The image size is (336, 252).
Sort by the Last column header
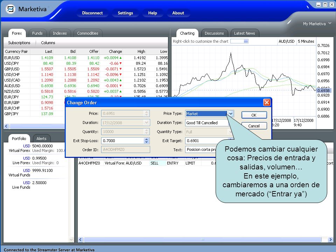(x=42, y=51)
